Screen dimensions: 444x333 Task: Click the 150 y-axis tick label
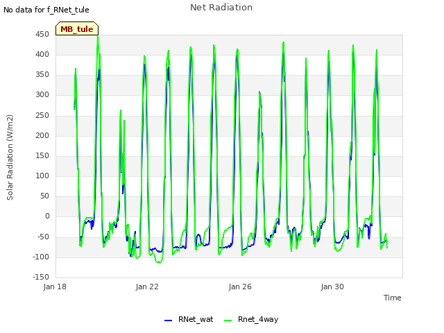point(42,155)
